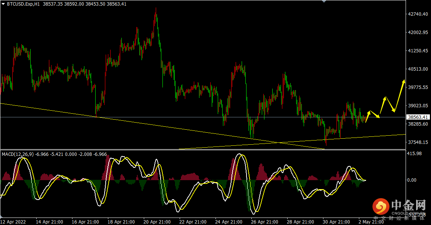Click the 39775.55 price scale label
The image size is (431, 225).
tap(418, 87)
